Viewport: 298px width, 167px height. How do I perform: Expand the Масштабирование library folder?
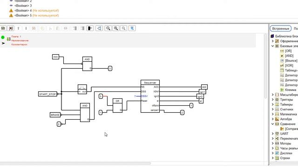pos(272,95)
